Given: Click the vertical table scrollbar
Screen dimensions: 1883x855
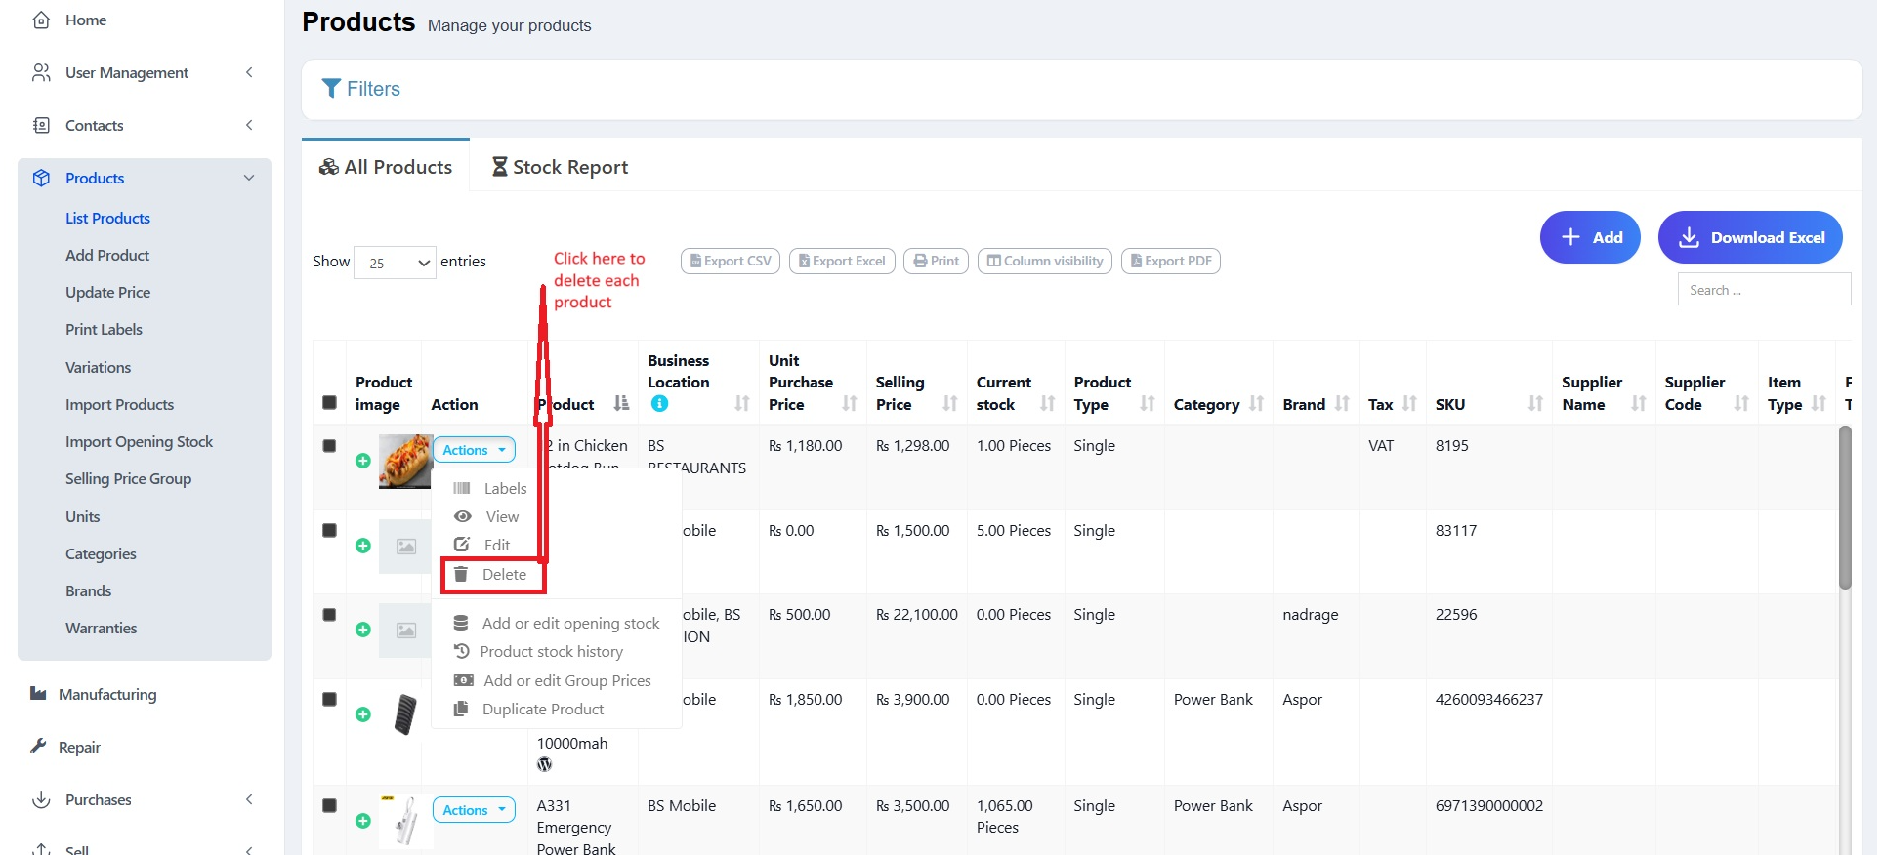Looking at the screenshot, I should point(1844,508).
